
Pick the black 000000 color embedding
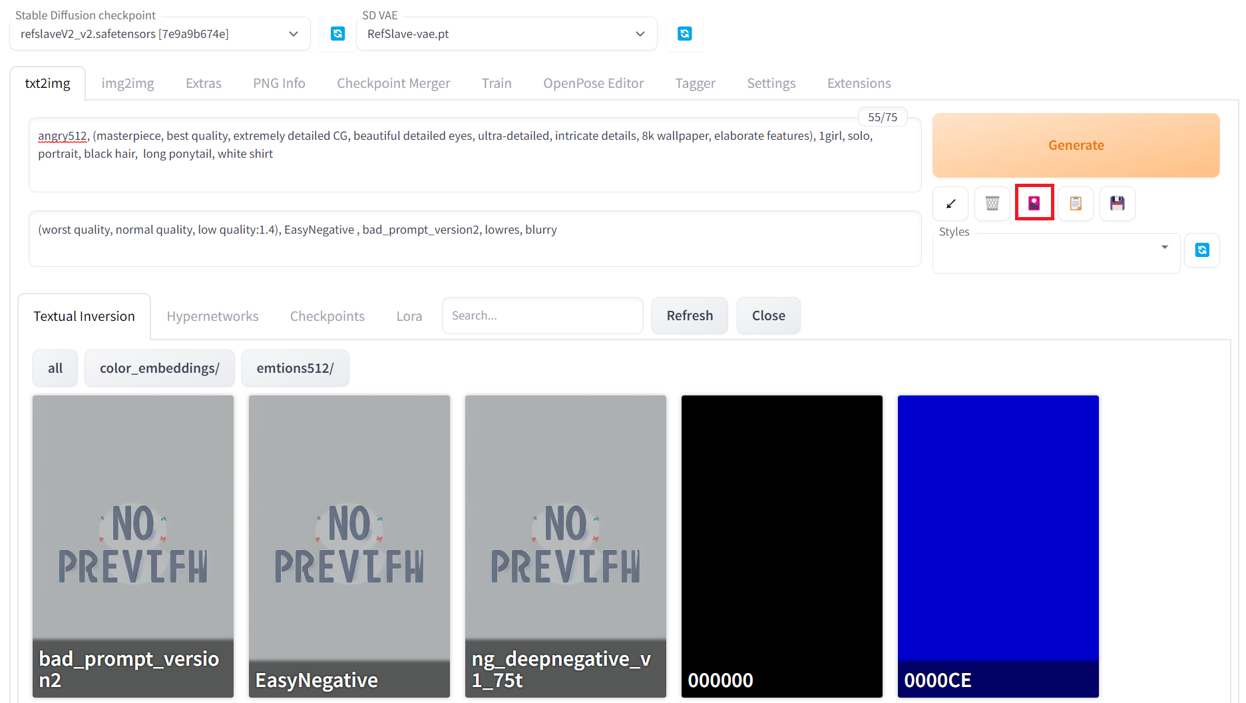tap(782, 547)
